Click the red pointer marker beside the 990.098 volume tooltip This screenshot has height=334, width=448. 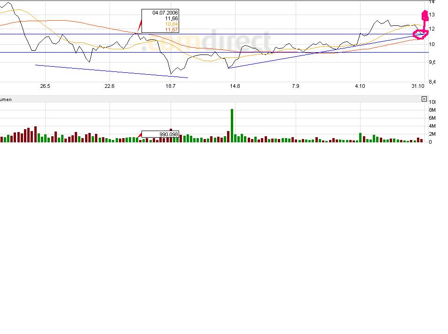[140, 134]
